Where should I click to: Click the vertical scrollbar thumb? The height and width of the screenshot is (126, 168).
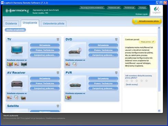click(159, 60)
